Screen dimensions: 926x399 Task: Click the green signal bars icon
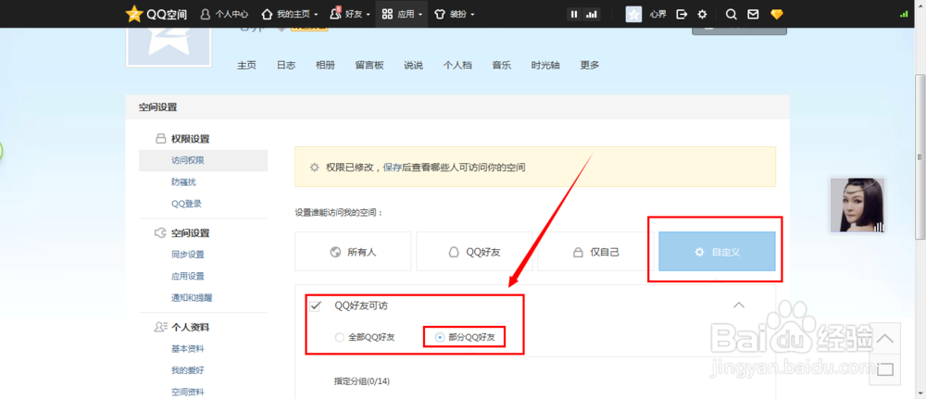pyautogui.click(x=904, y=14)
